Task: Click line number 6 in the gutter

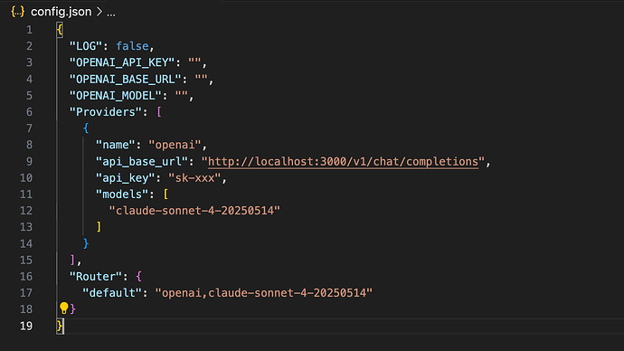Action: pyautogui.click(x=30, y=112)
